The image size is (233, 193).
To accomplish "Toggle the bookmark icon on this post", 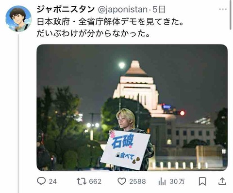I will point(202,181).
